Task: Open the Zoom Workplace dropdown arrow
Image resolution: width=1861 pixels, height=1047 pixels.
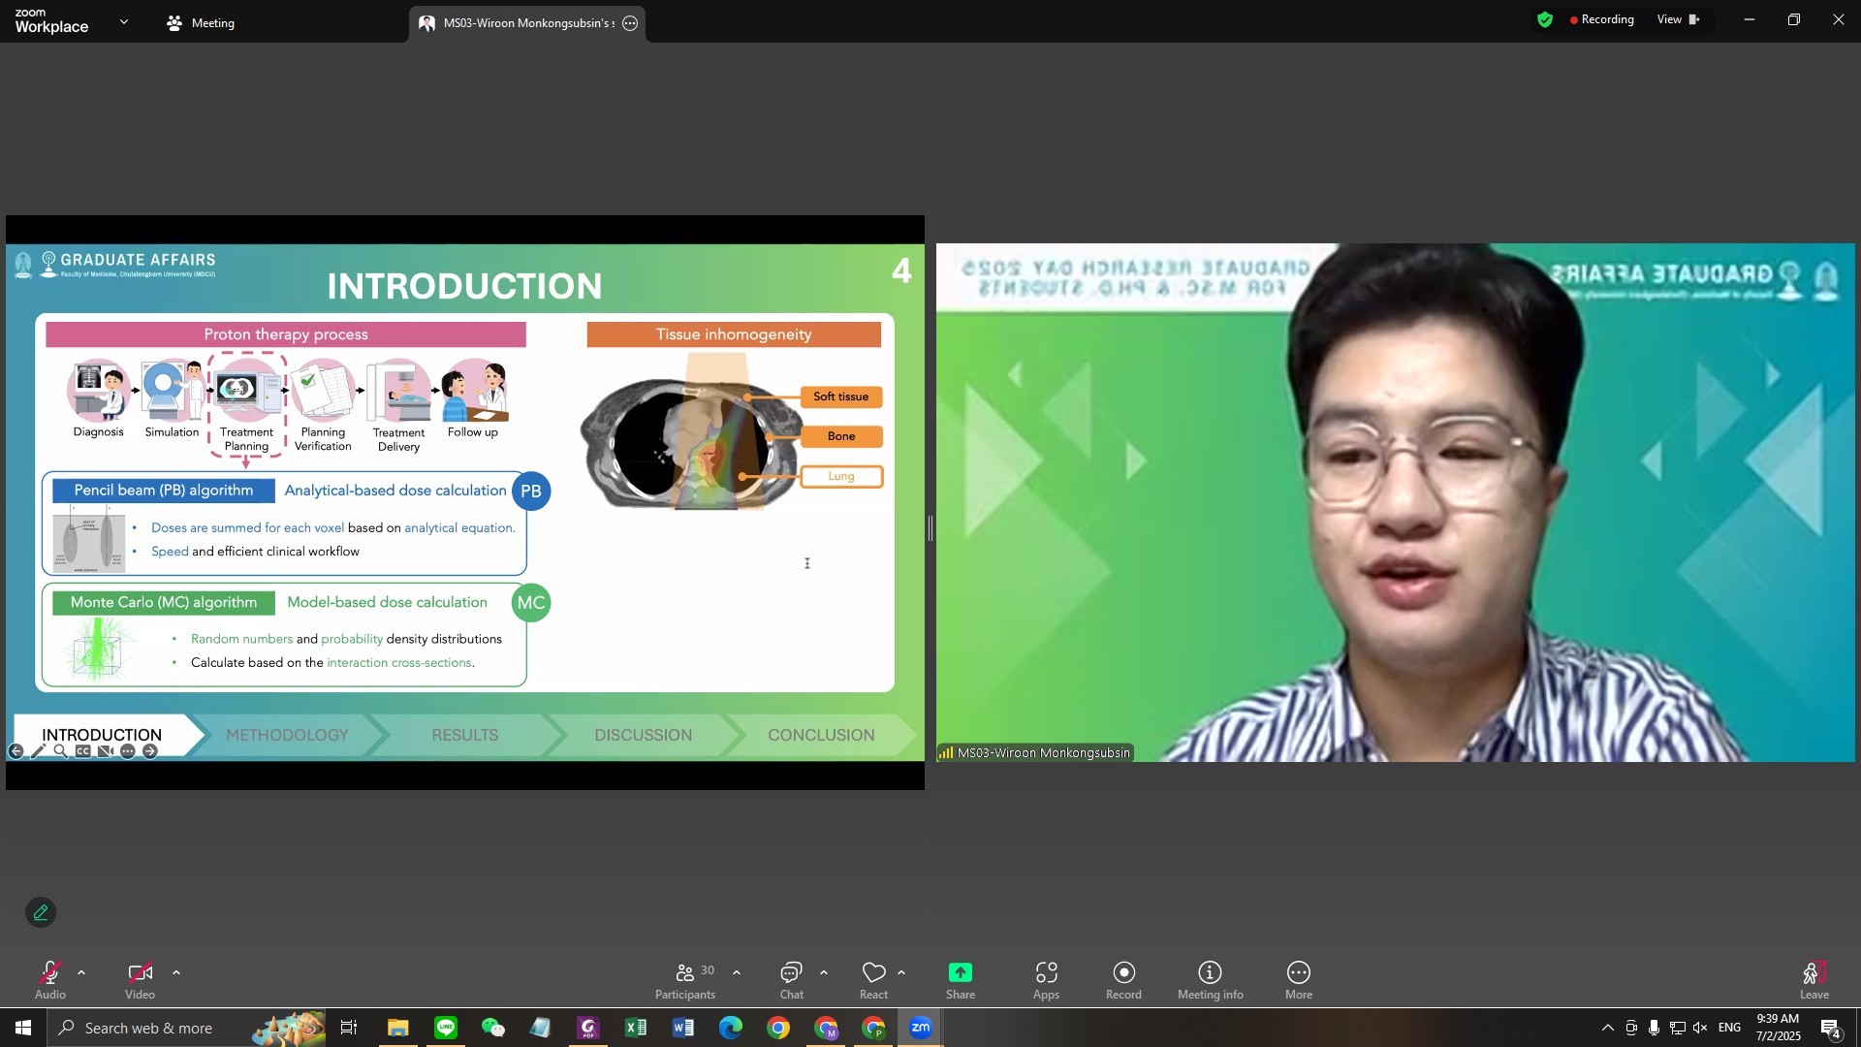Action: 123,21
